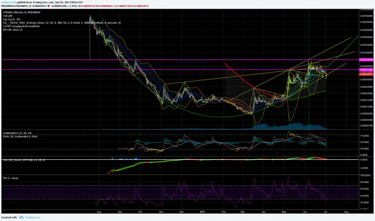Screen dimensions: 375x221
Task: Click the 50.0000 Godmode scale label
Action: tap(364, 142)
